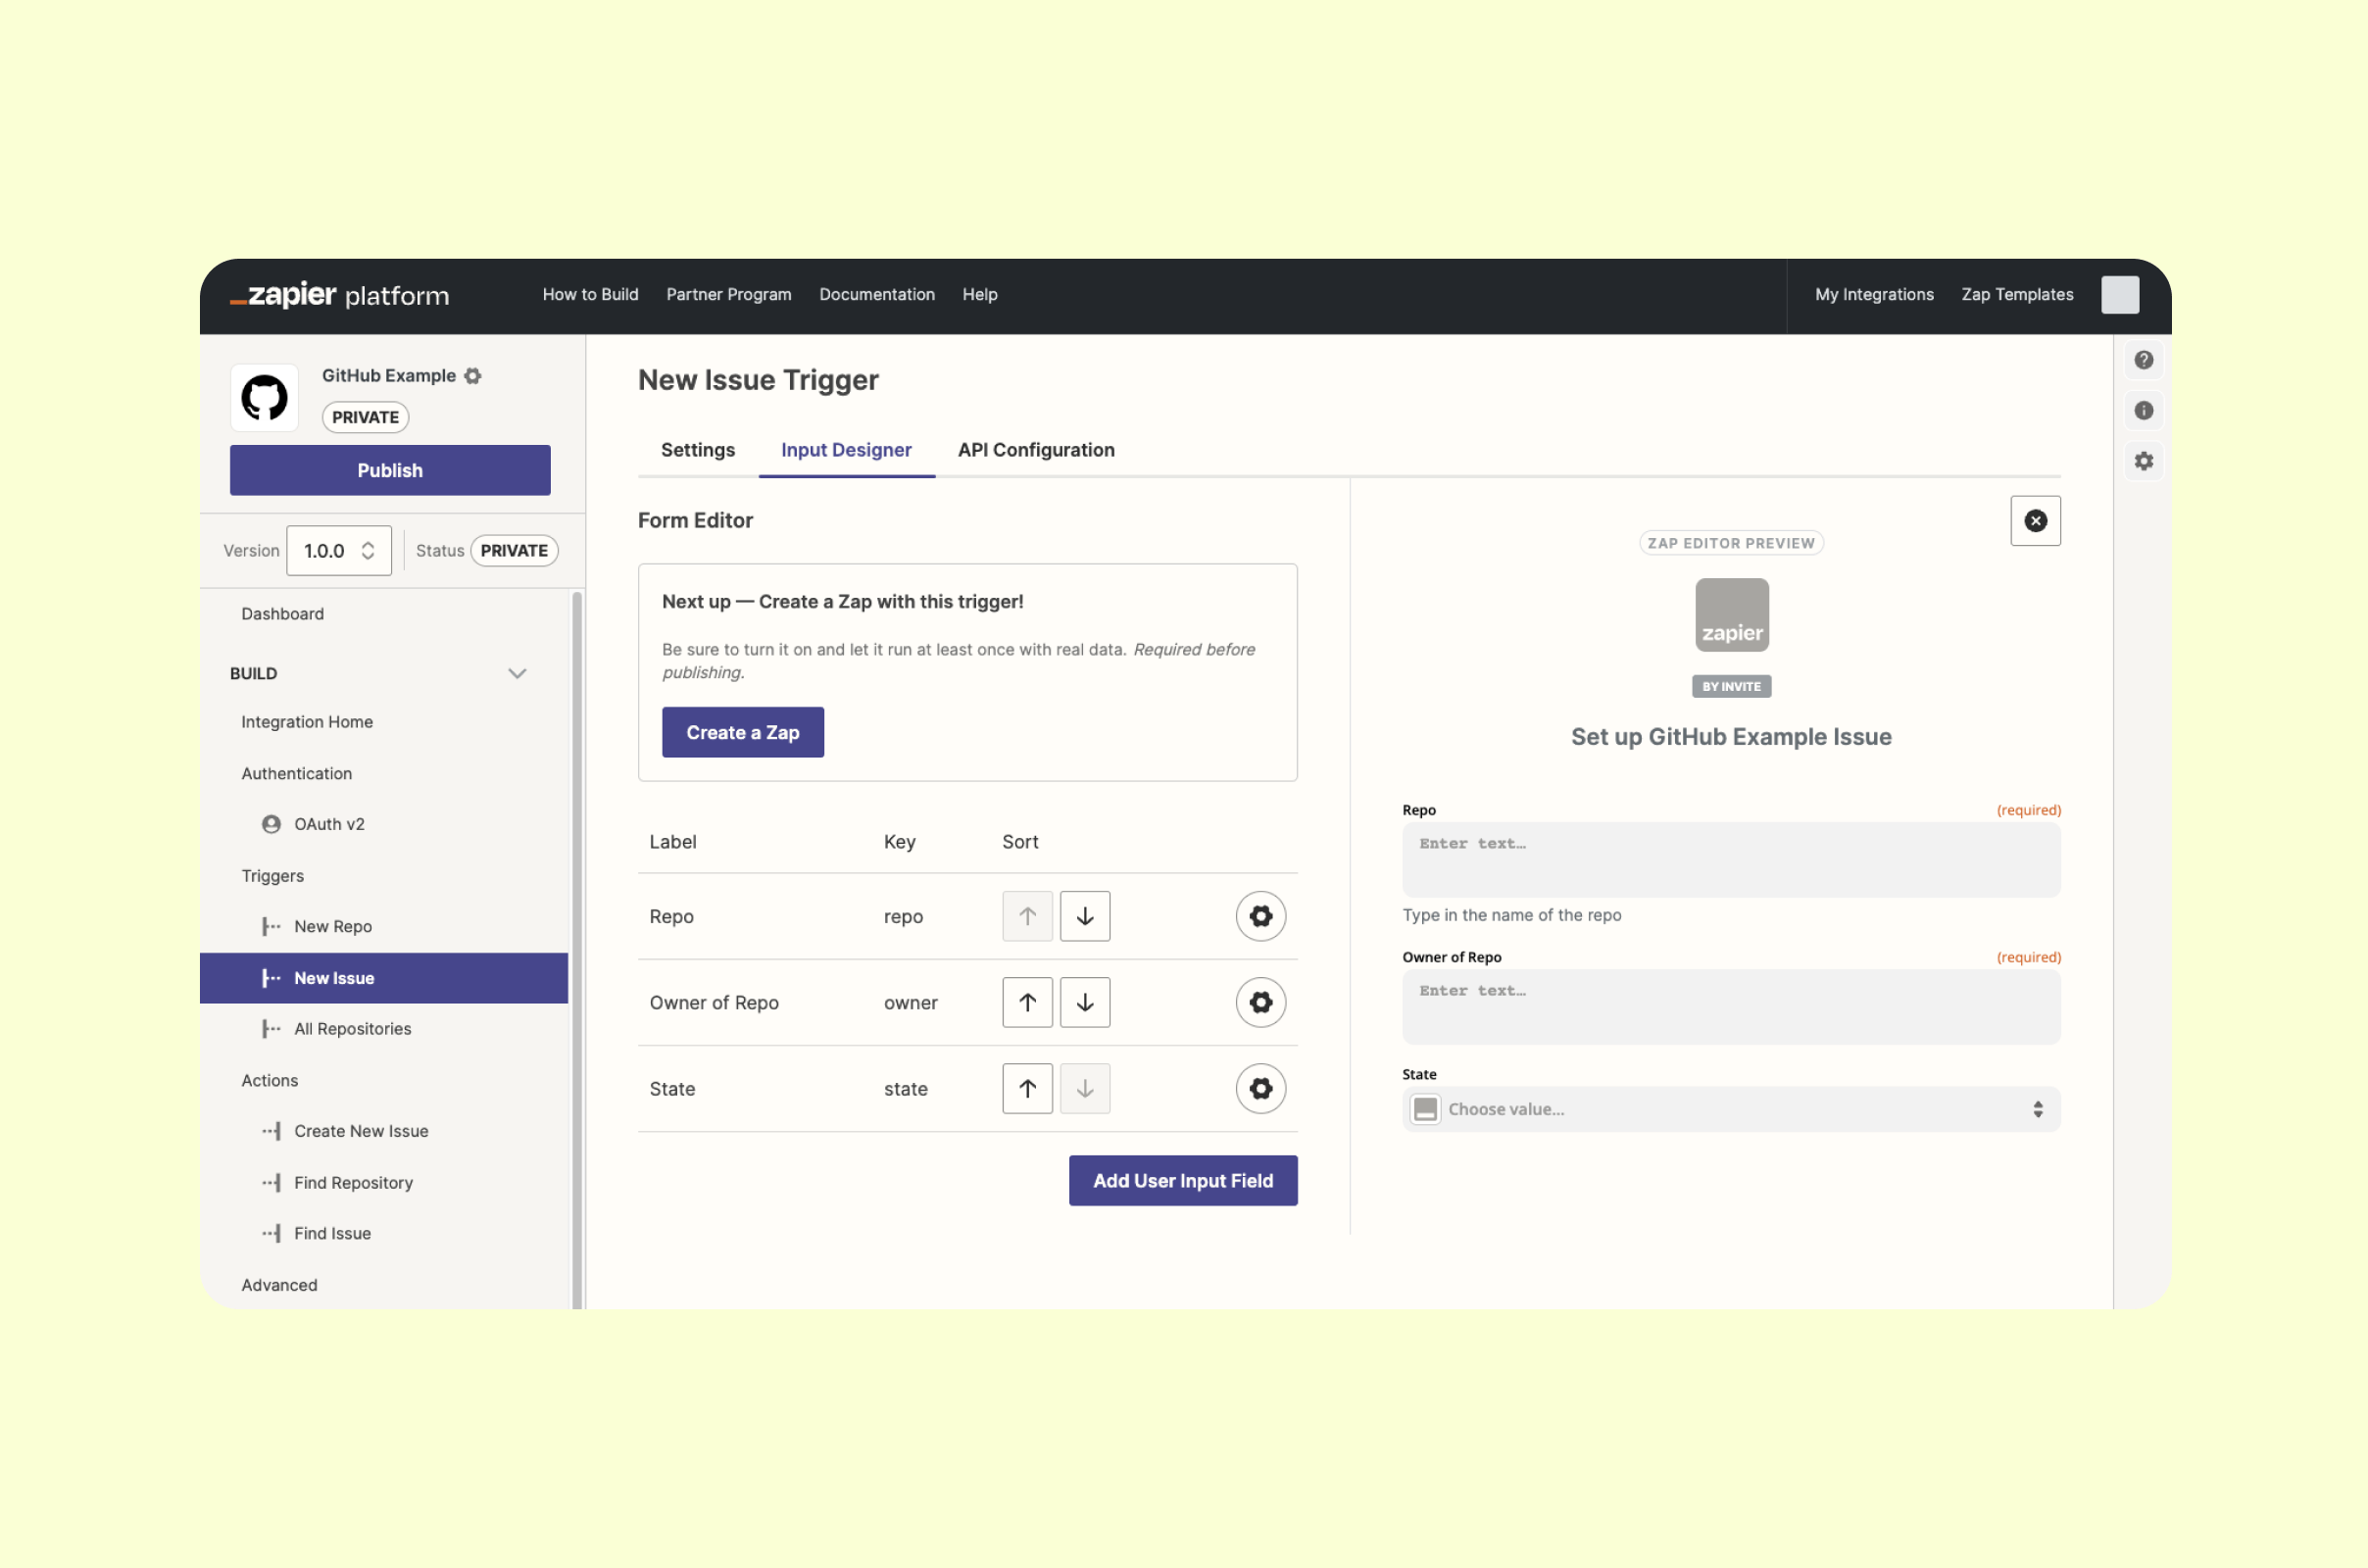This screenshot has width=2368, height=1568.
Task: Click Add User Input Field
Action: (x=1183, y=1180)
